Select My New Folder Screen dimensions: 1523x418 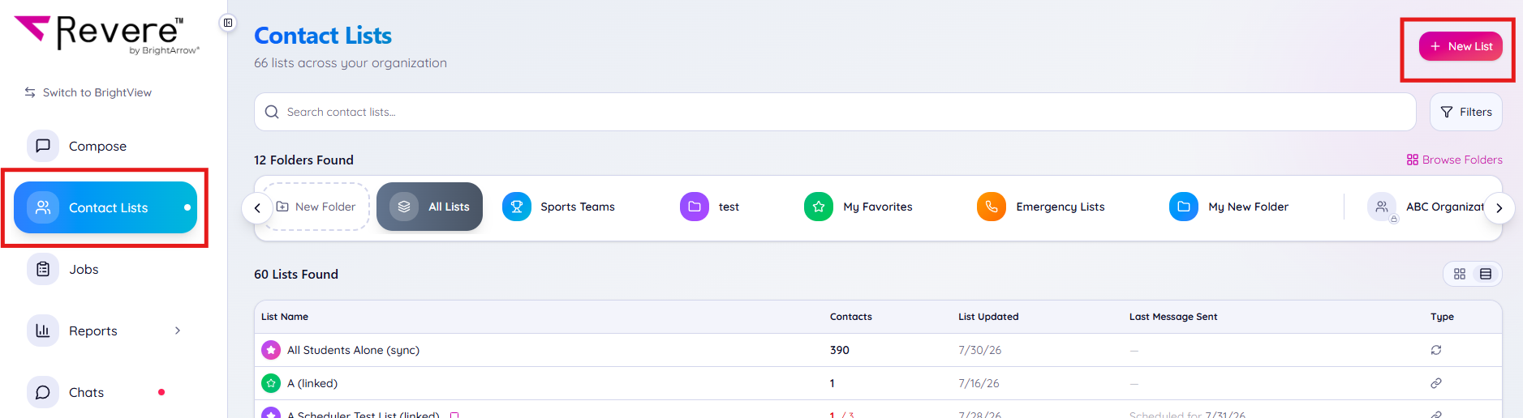[x=1228, y=207]
